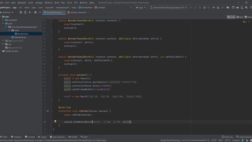Screen dimensions: 252x142
Task: Click BorderView in the breadcrumb bar
Action: click(x=85, y=7)
